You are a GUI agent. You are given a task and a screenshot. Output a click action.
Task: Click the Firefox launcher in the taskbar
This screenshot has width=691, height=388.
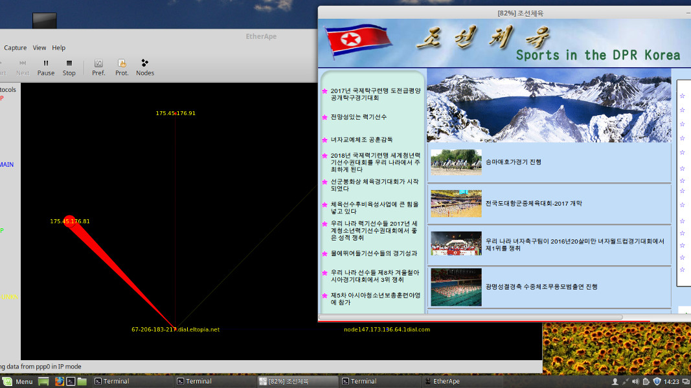click(59, 382)
